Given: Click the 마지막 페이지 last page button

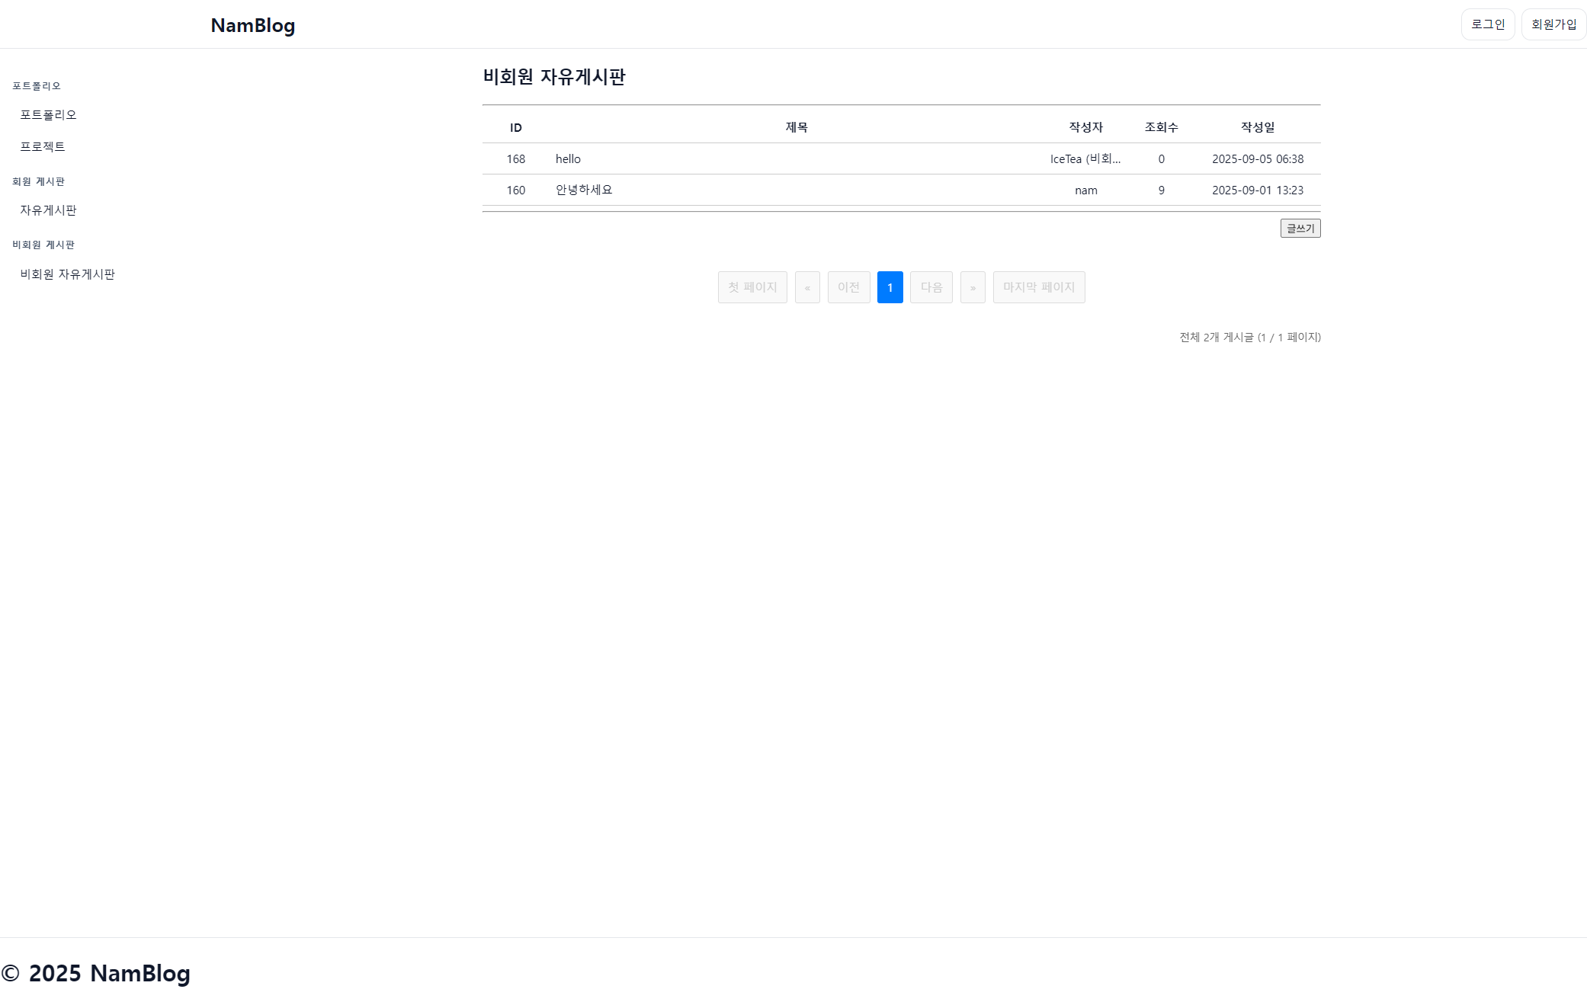Looking at the screenshot, I should point(1038,287).
